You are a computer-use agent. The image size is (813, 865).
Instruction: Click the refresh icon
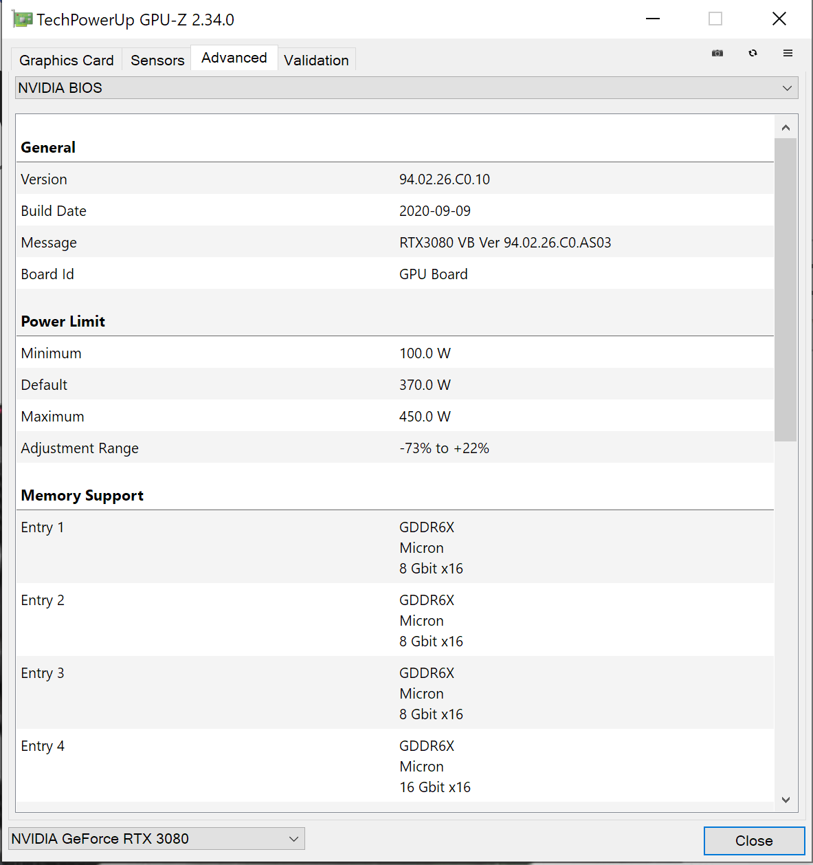(753, 53)
